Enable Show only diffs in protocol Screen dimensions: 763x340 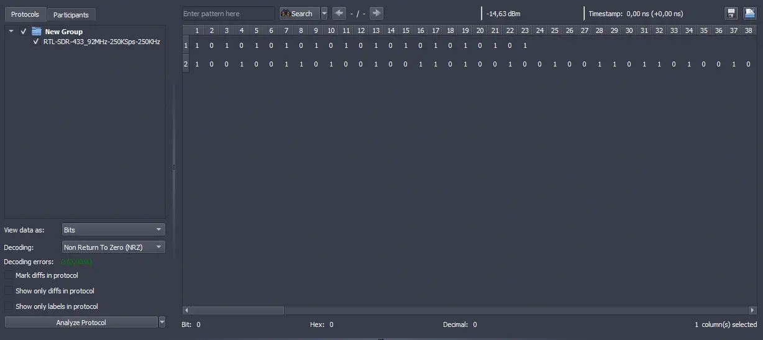click(x=9, y=291)
